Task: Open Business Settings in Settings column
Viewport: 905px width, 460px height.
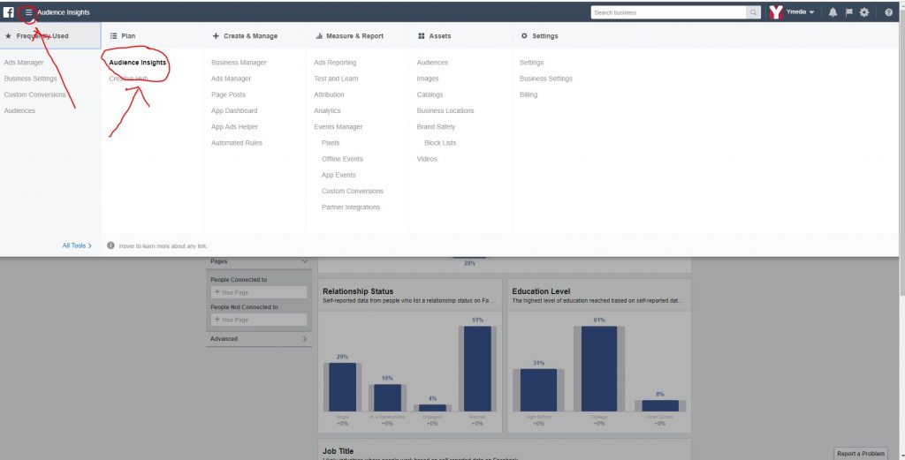Action: (x=546, y=79)
